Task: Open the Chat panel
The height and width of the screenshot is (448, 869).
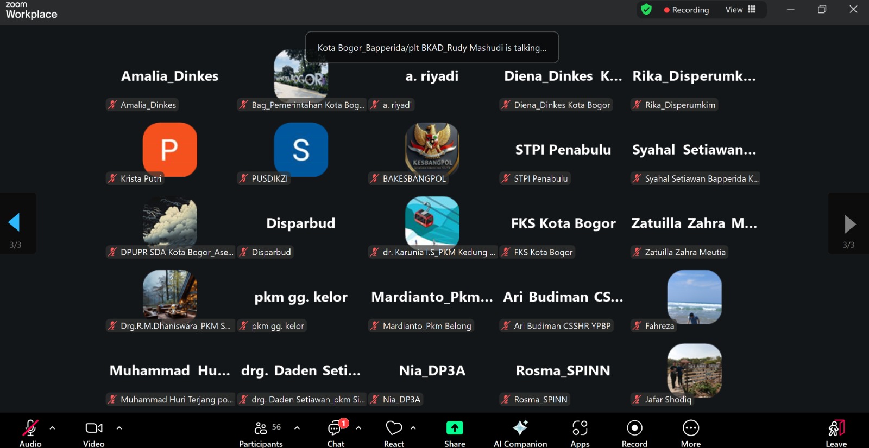Action: pos(336,433)
